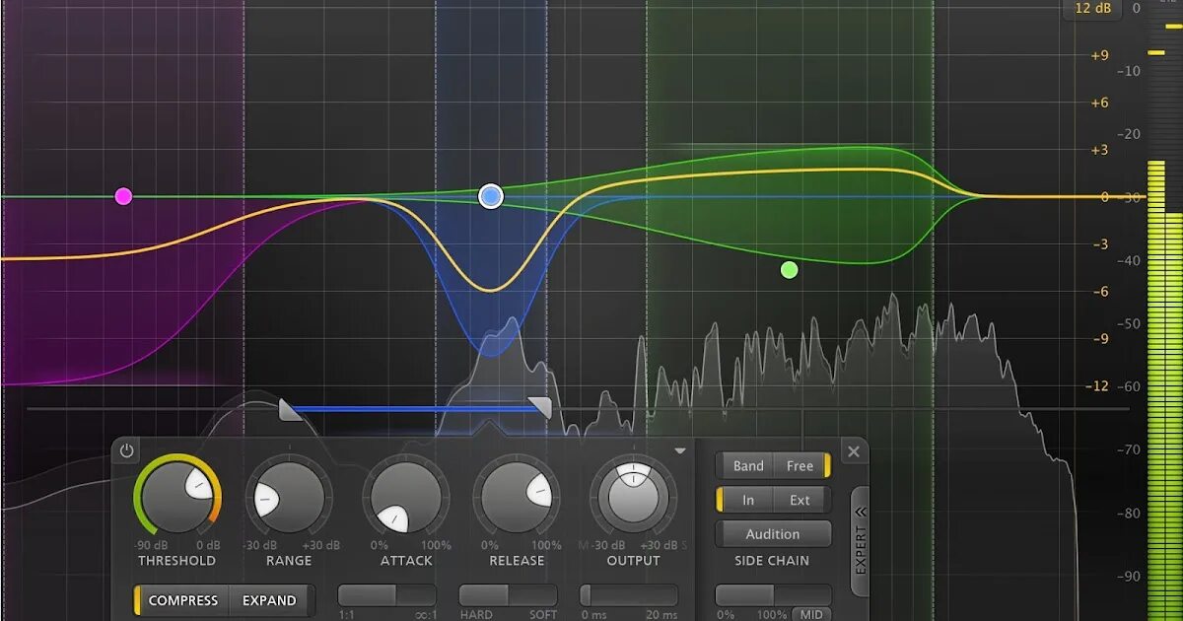Adjust the lookahead 0 ms to 20 ms slider
1183x621 pixels.
pos(628,595)
